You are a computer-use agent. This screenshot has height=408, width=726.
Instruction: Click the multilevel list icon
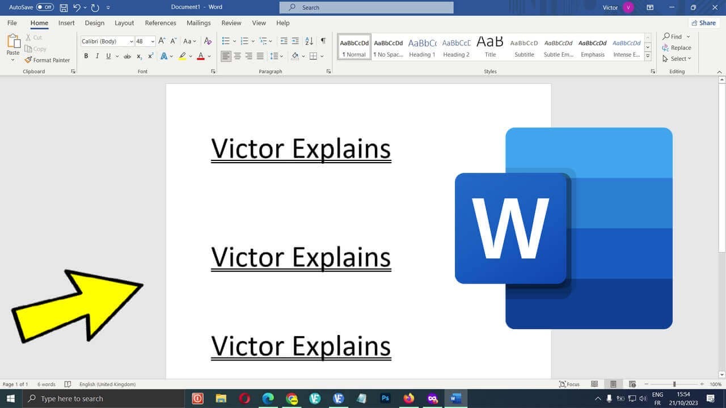point(263,41)
